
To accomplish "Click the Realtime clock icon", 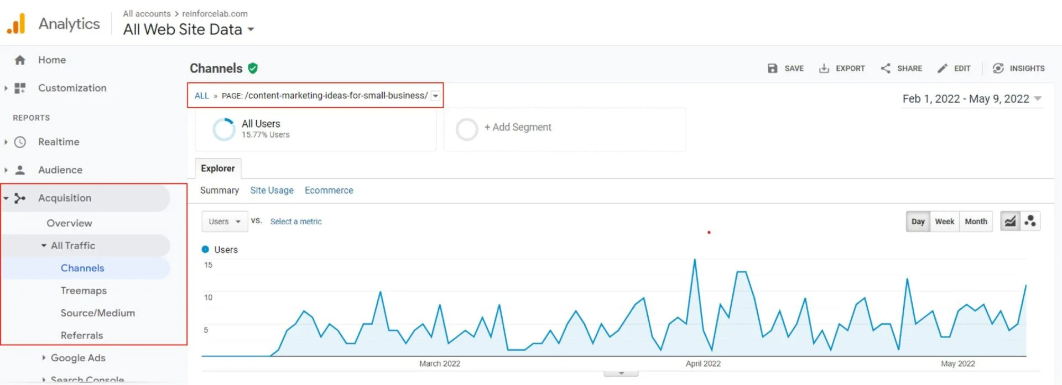I will coord(20,142).
